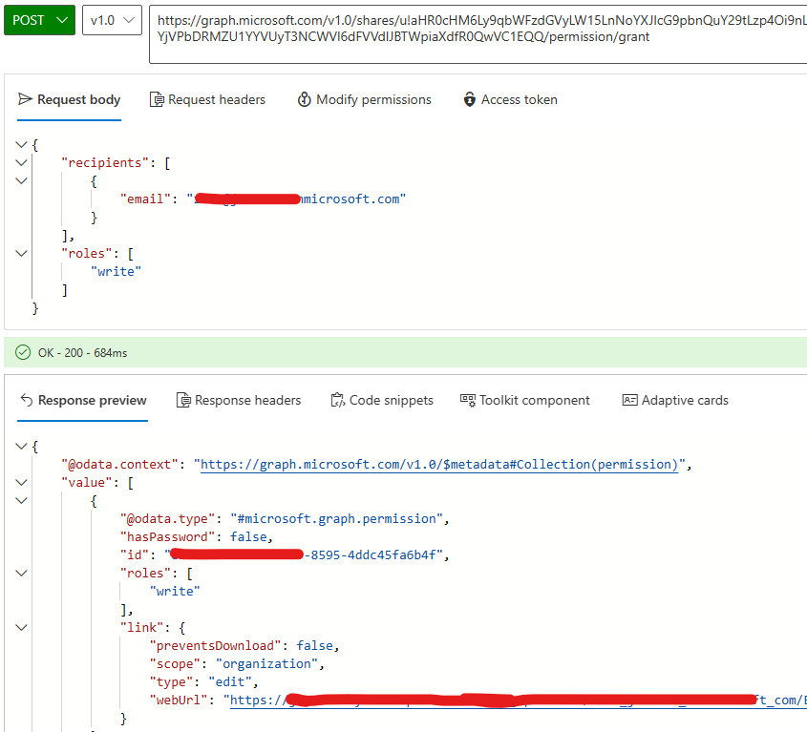
Task: Click the "organization" scope value
Action: pos(266,663)
